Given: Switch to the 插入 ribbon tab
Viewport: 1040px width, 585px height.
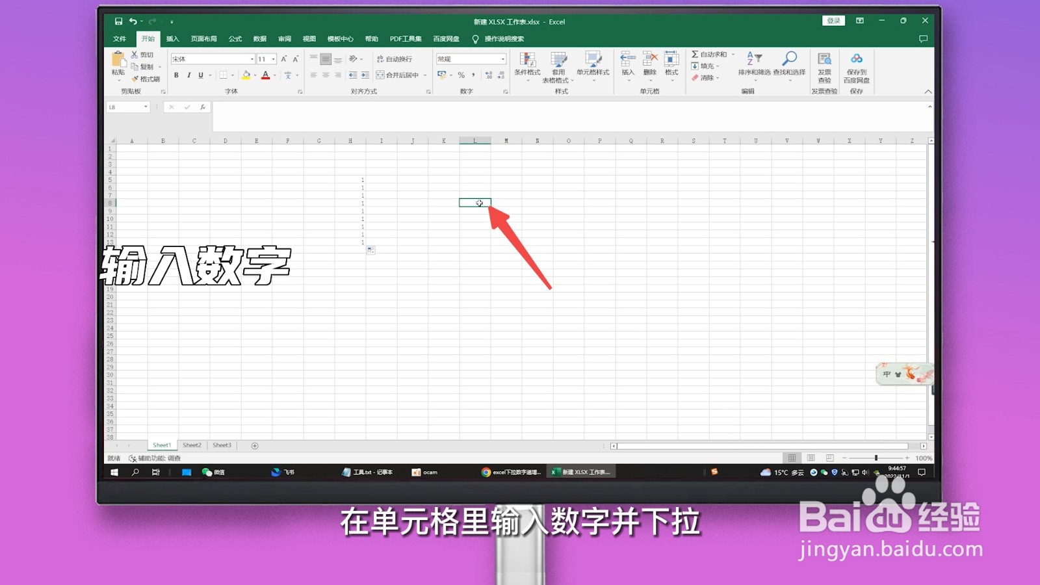Looking at the screenshot, I should [x=173, y=39].
